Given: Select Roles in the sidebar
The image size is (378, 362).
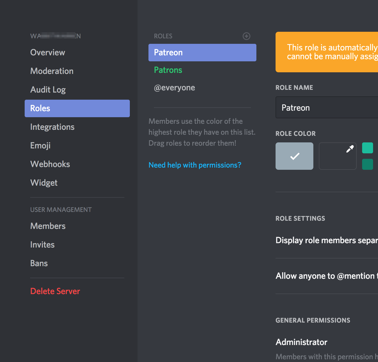Looking at the screenshot, I should coord(77,108).
